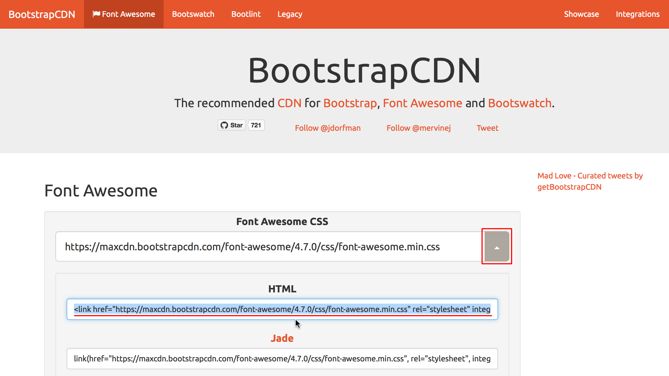Screen dimensions: 669x376
Task: Toggle the caret dropdown next to CSS URL
Action: click(497, 246)
